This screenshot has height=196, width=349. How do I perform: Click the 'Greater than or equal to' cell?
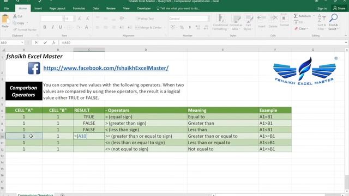point(223,136)
